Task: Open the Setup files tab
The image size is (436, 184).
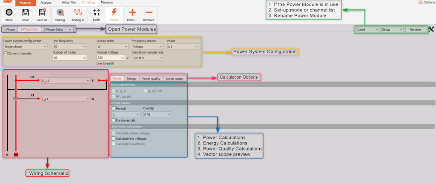Action: [x=69, y=3]
